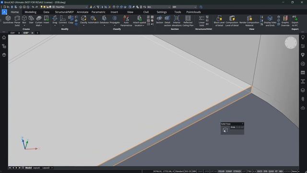Expand the Propagate dropdown arrow
Viewport: 307px width, 173px height.
click(x=115, y=25)
